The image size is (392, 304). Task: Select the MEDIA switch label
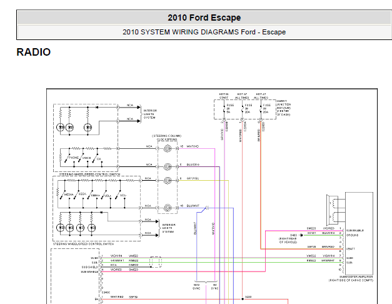pyautogui.click(x=69, y=195)
